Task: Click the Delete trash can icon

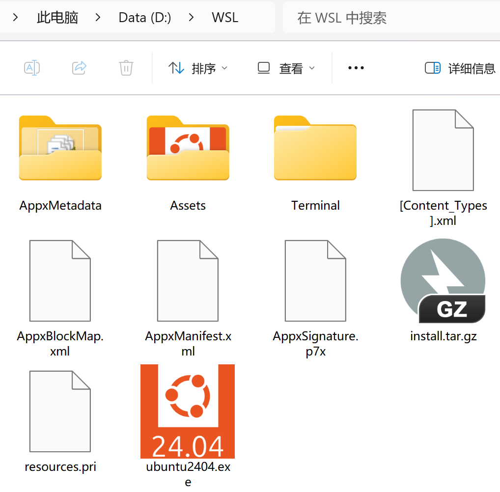Action: [x=126, y=68]
